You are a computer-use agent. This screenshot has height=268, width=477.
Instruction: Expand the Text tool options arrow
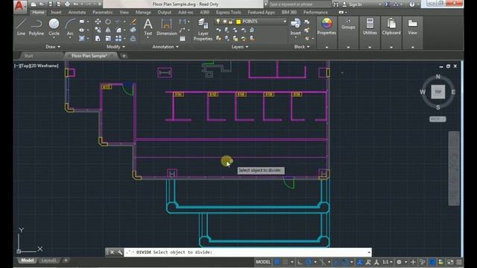pos(148,38)
